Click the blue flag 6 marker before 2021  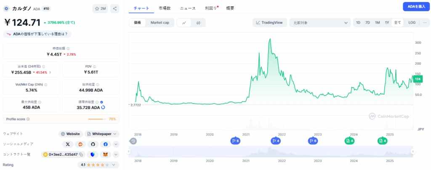tap(235, 141)
